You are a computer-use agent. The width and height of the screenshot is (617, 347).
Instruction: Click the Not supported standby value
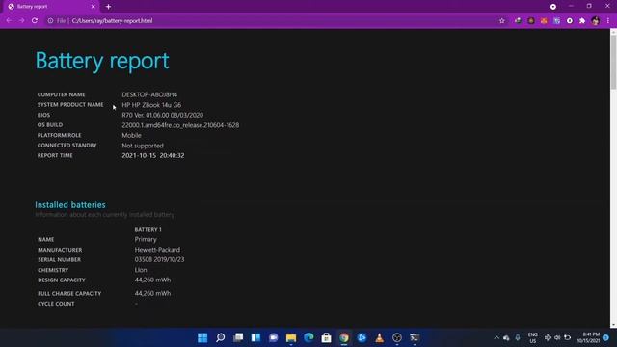tap(143, 146)
